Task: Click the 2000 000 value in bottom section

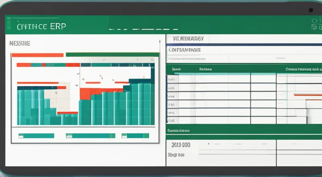Action: [181, 145]
